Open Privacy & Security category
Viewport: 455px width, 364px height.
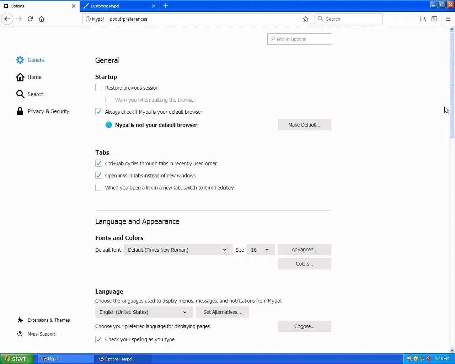48,111
